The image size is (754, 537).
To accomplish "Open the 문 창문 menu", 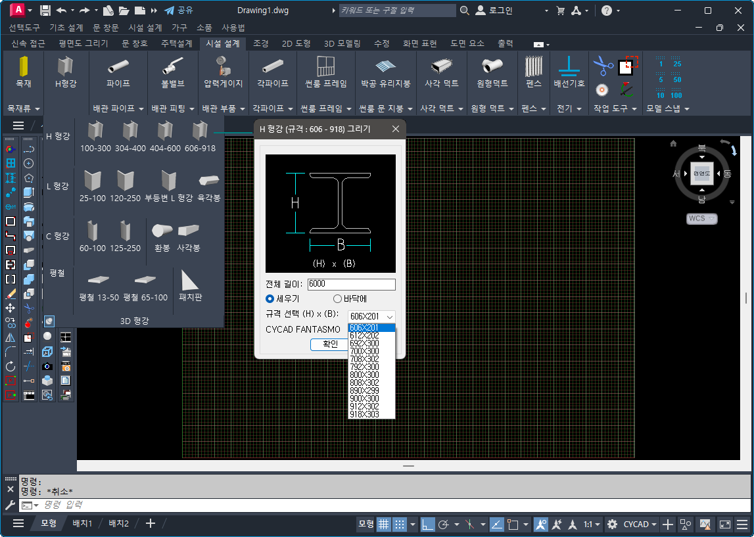I will [105, 28].
